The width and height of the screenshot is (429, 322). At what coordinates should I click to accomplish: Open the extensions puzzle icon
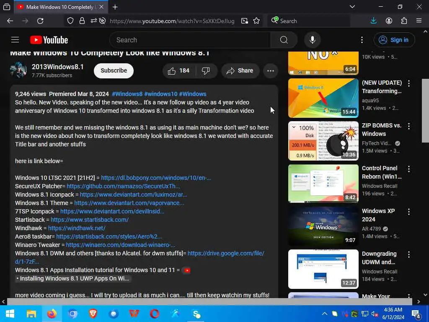pyautogui.click(x=404, y=21)
